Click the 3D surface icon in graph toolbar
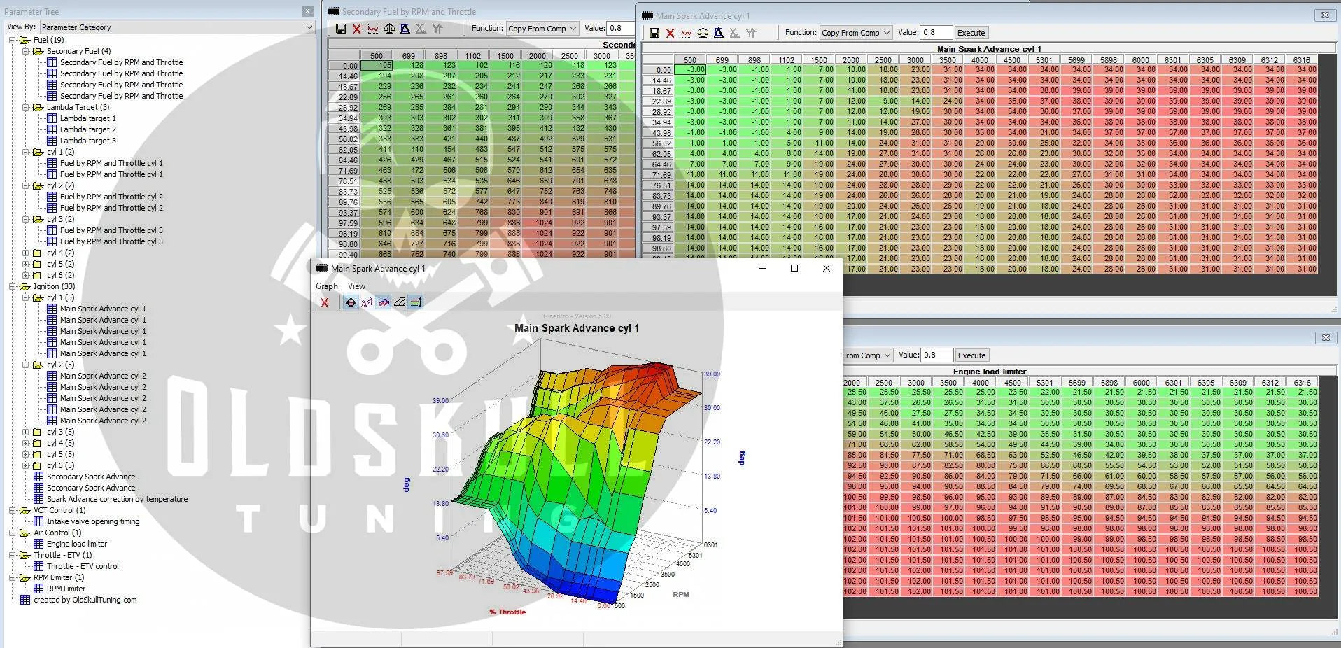 click(400, 302)
